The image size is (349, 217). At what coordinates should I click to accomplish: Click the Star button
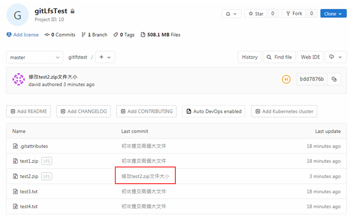pyautogui.click(x=256, y=13)
